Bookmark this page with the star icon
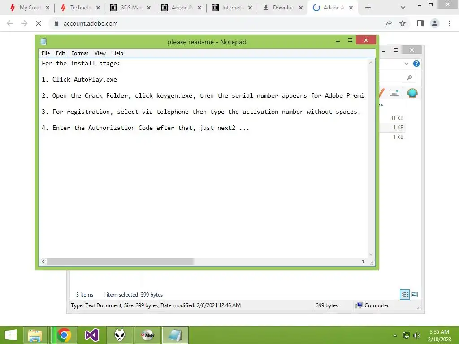459x344 pixels. 403,23
